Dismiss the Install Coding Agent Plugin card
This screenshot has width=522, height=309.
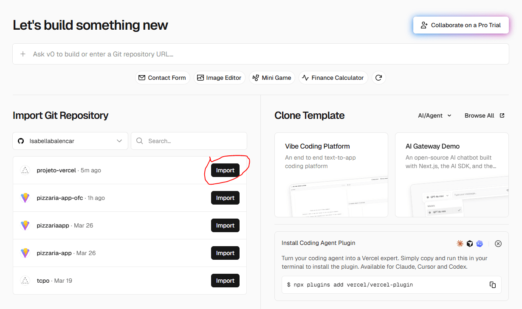pos(498,244)
